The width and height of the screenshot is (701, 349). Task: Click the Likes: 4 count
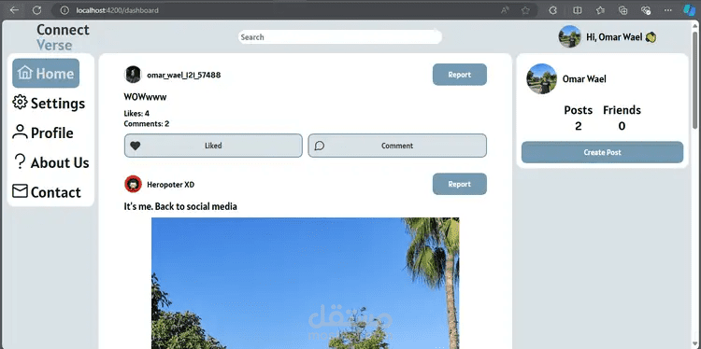(x=136, y=113)
